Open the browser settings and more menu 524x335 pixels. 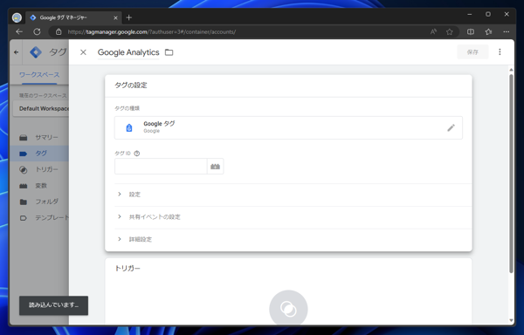(x=507, y=31)
